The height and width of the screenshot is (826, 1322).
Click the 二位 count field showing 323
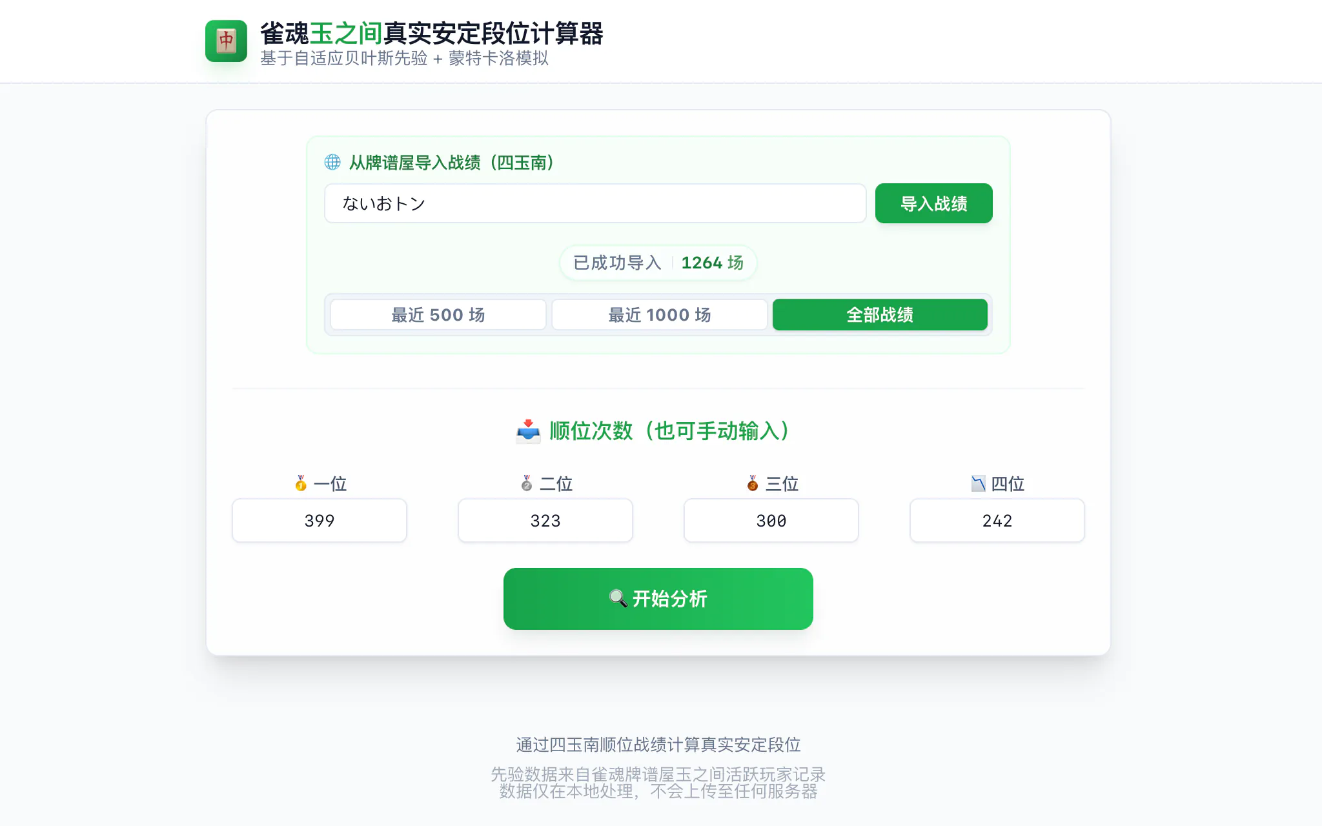(545, 520)
